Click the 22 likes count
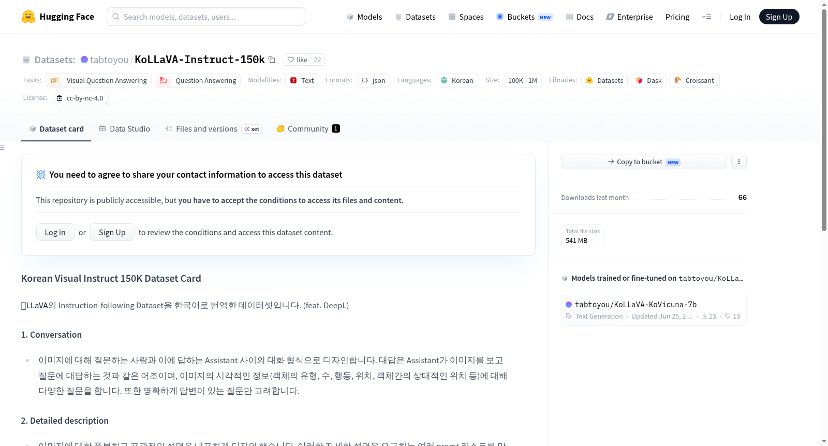Image resolution: width=828 pixels, height=446 pixels. (x=318, y=60)
